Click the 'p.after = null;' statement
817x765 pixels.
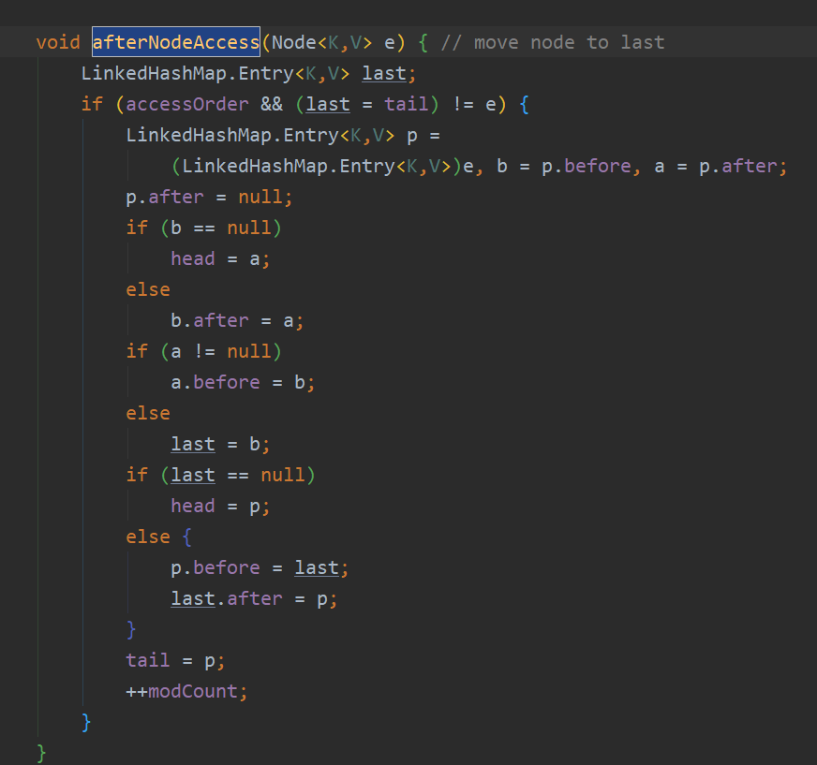209,197
